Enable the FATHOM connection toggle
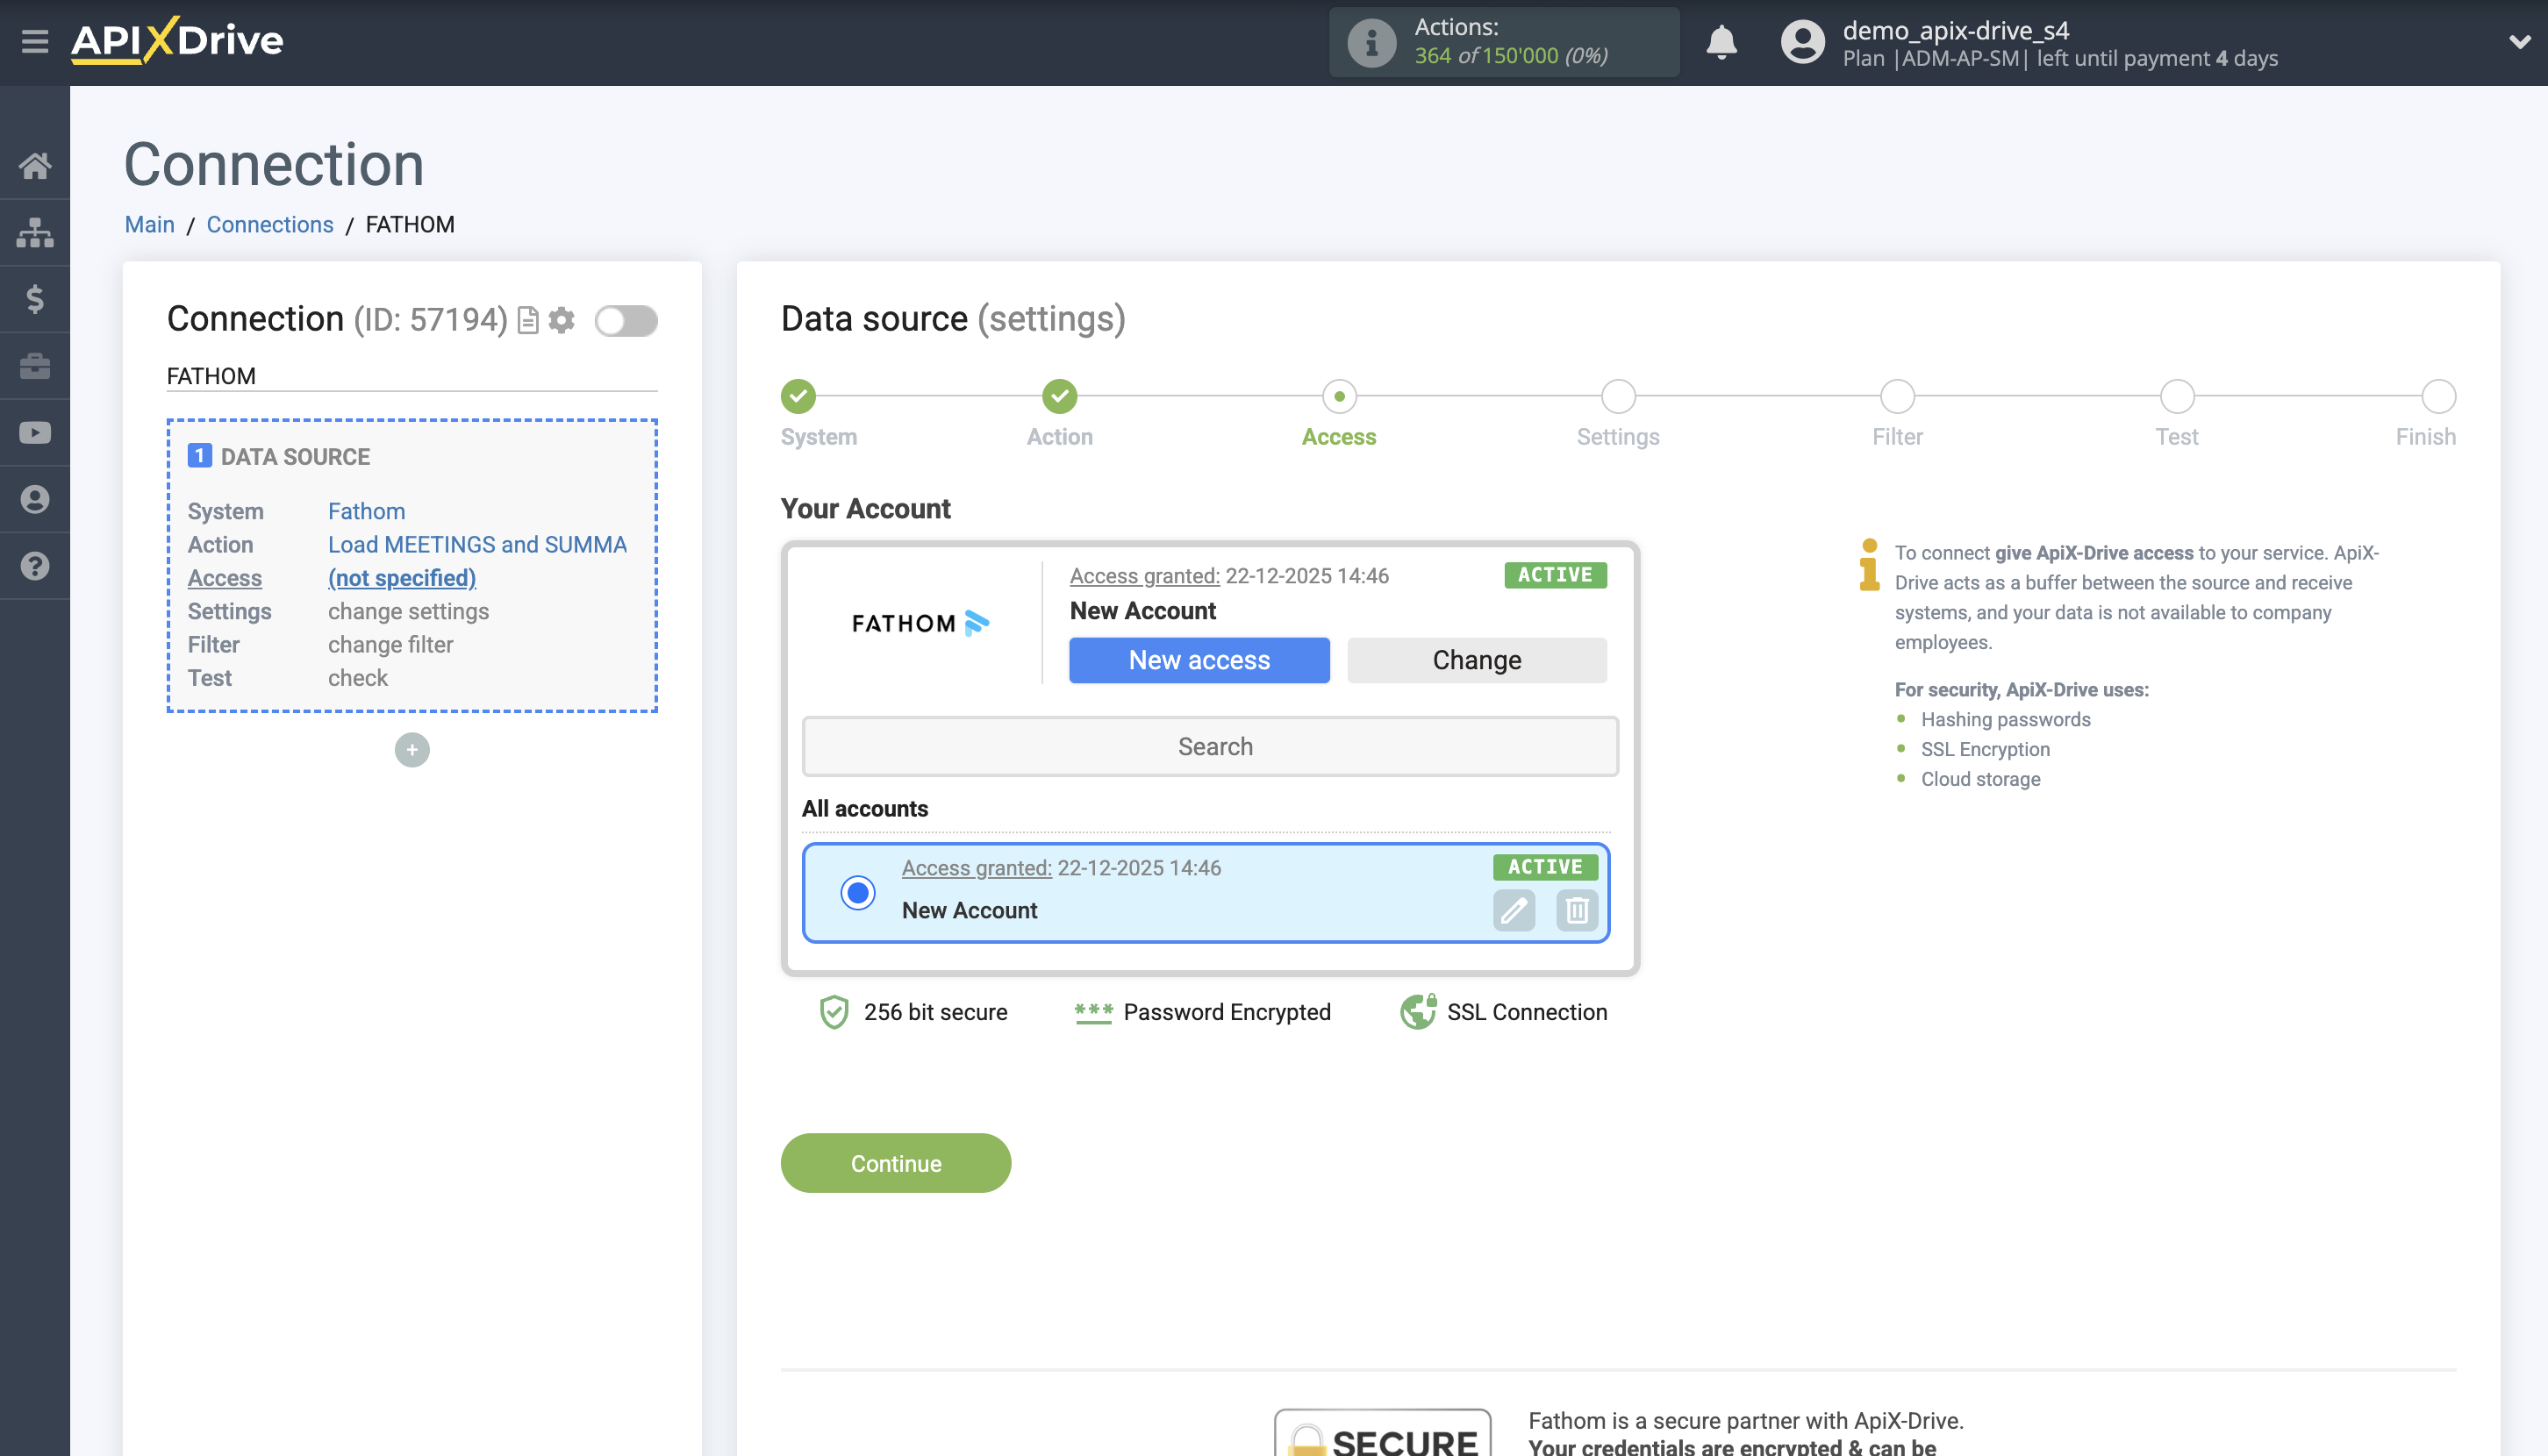Viewport: 2548px width, 1456px height. coord(626,322)
